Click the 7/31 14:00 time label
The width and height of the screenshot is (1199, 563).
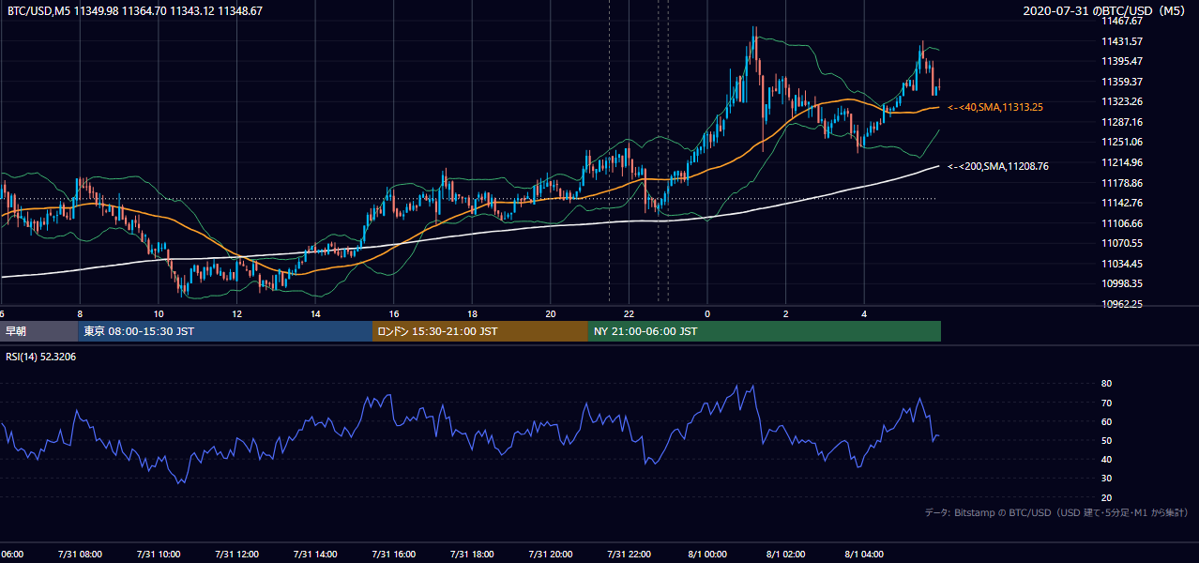315,554
